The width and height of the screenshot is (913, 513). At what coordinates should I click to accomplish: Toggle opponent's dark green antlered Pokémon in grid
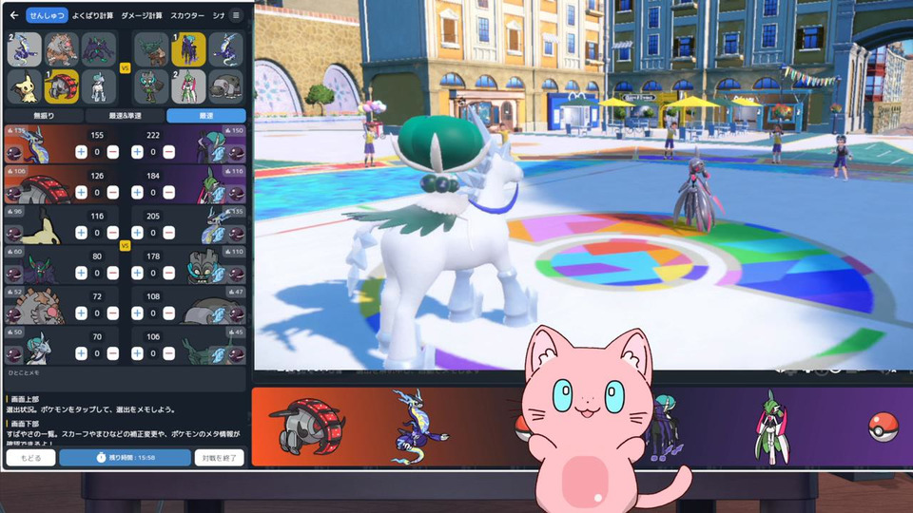tap(151, 48)
